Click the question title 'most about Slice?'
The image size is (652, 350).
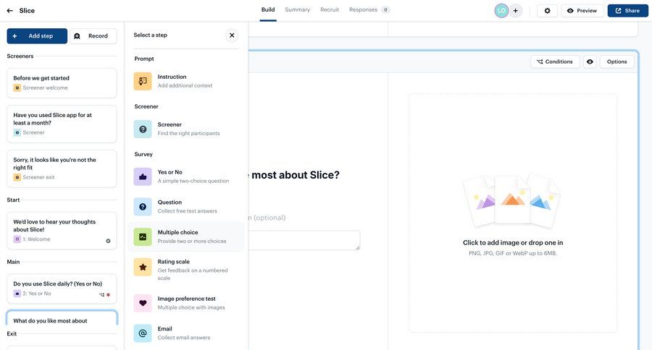click(296, 175)
